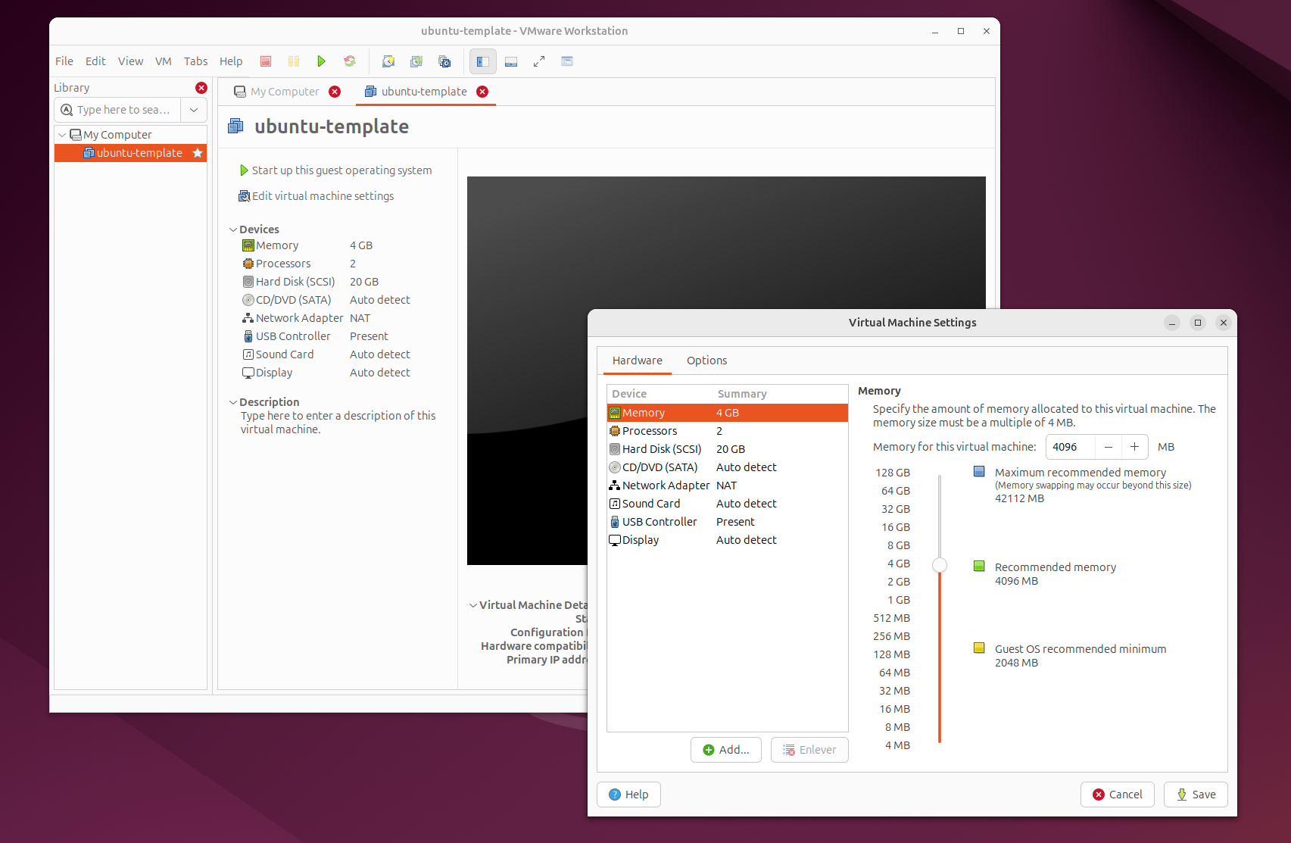
Task: Open the View menu
Action: point(130,61)
